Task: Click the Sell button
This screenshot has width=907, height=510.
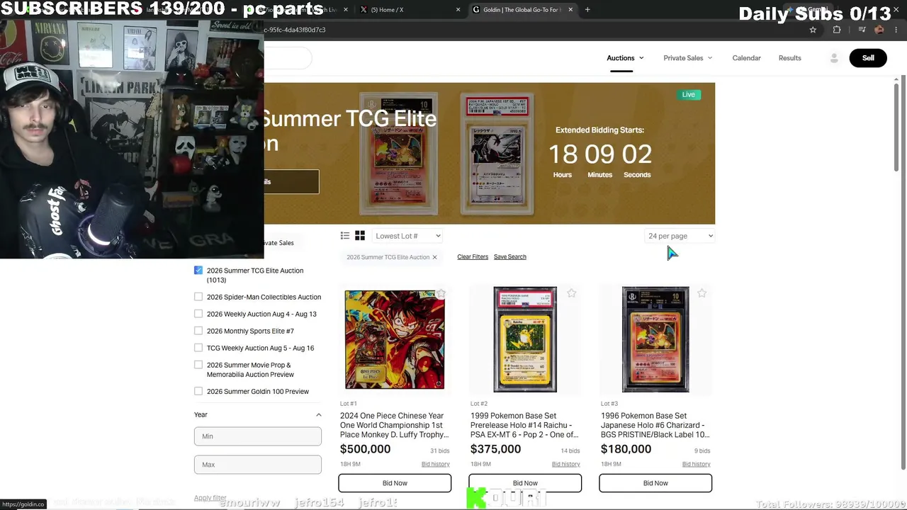Action: pyautogui.click(x=868, y=58)
